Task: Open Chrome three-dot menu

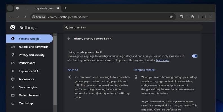Action: [211, 17]
